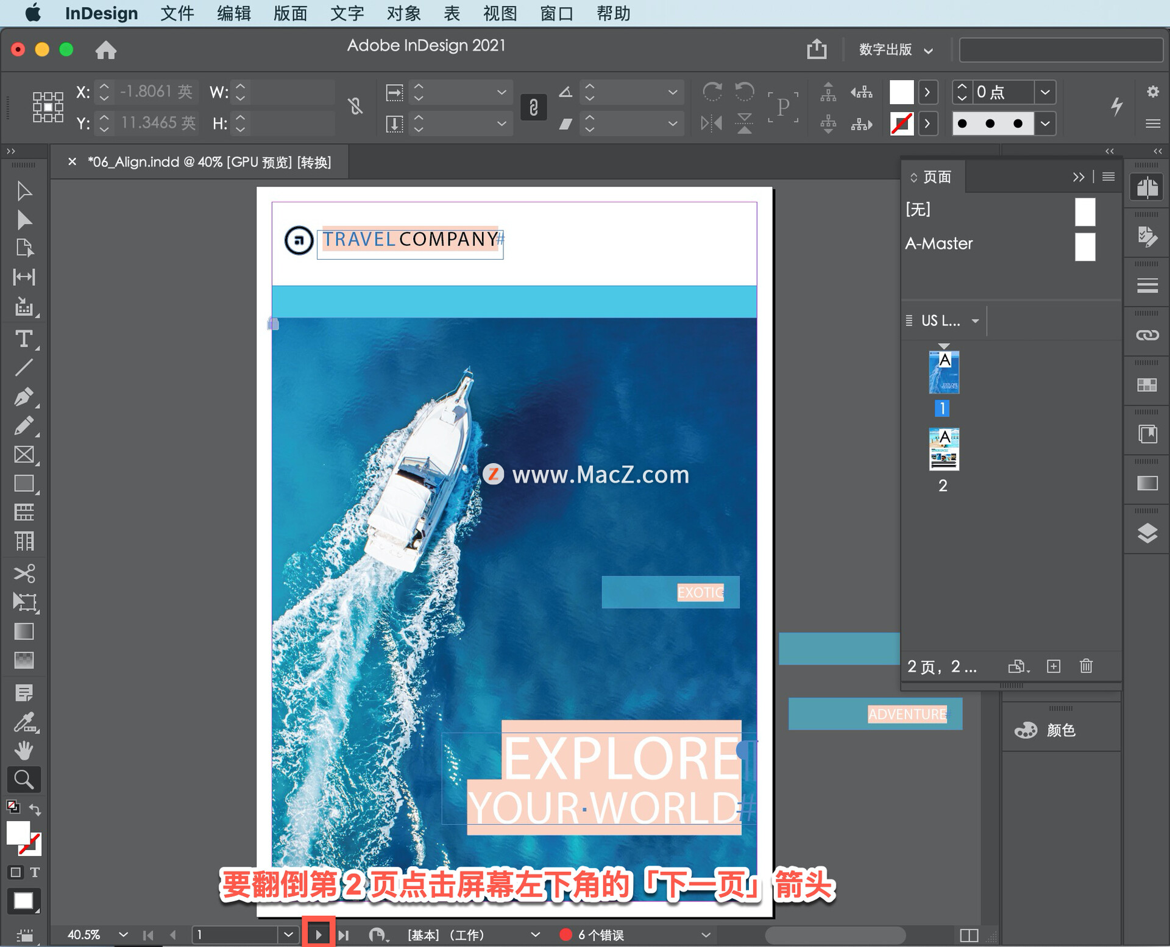Image resolution: width=1170 pixels, height=947 pixels.
Task: Select the Eyedropper tool
Action: coord(24,721)
